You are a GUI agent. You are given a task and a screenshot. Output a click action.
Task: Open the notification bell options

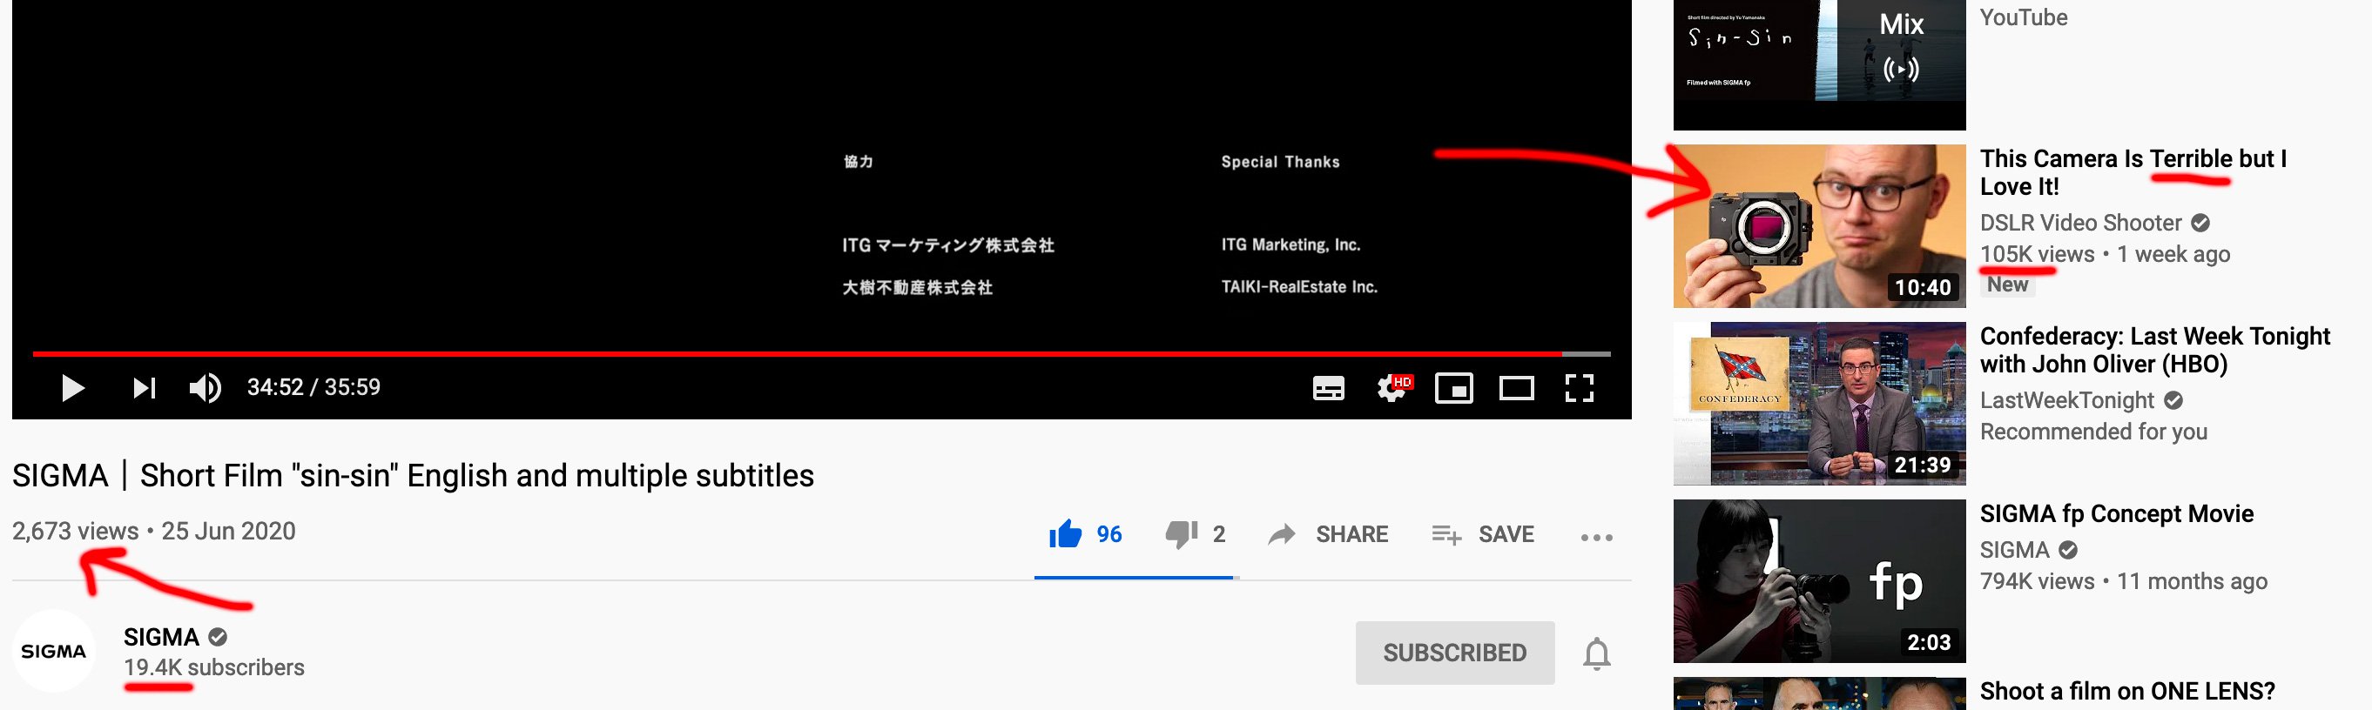click(1597, 653)
